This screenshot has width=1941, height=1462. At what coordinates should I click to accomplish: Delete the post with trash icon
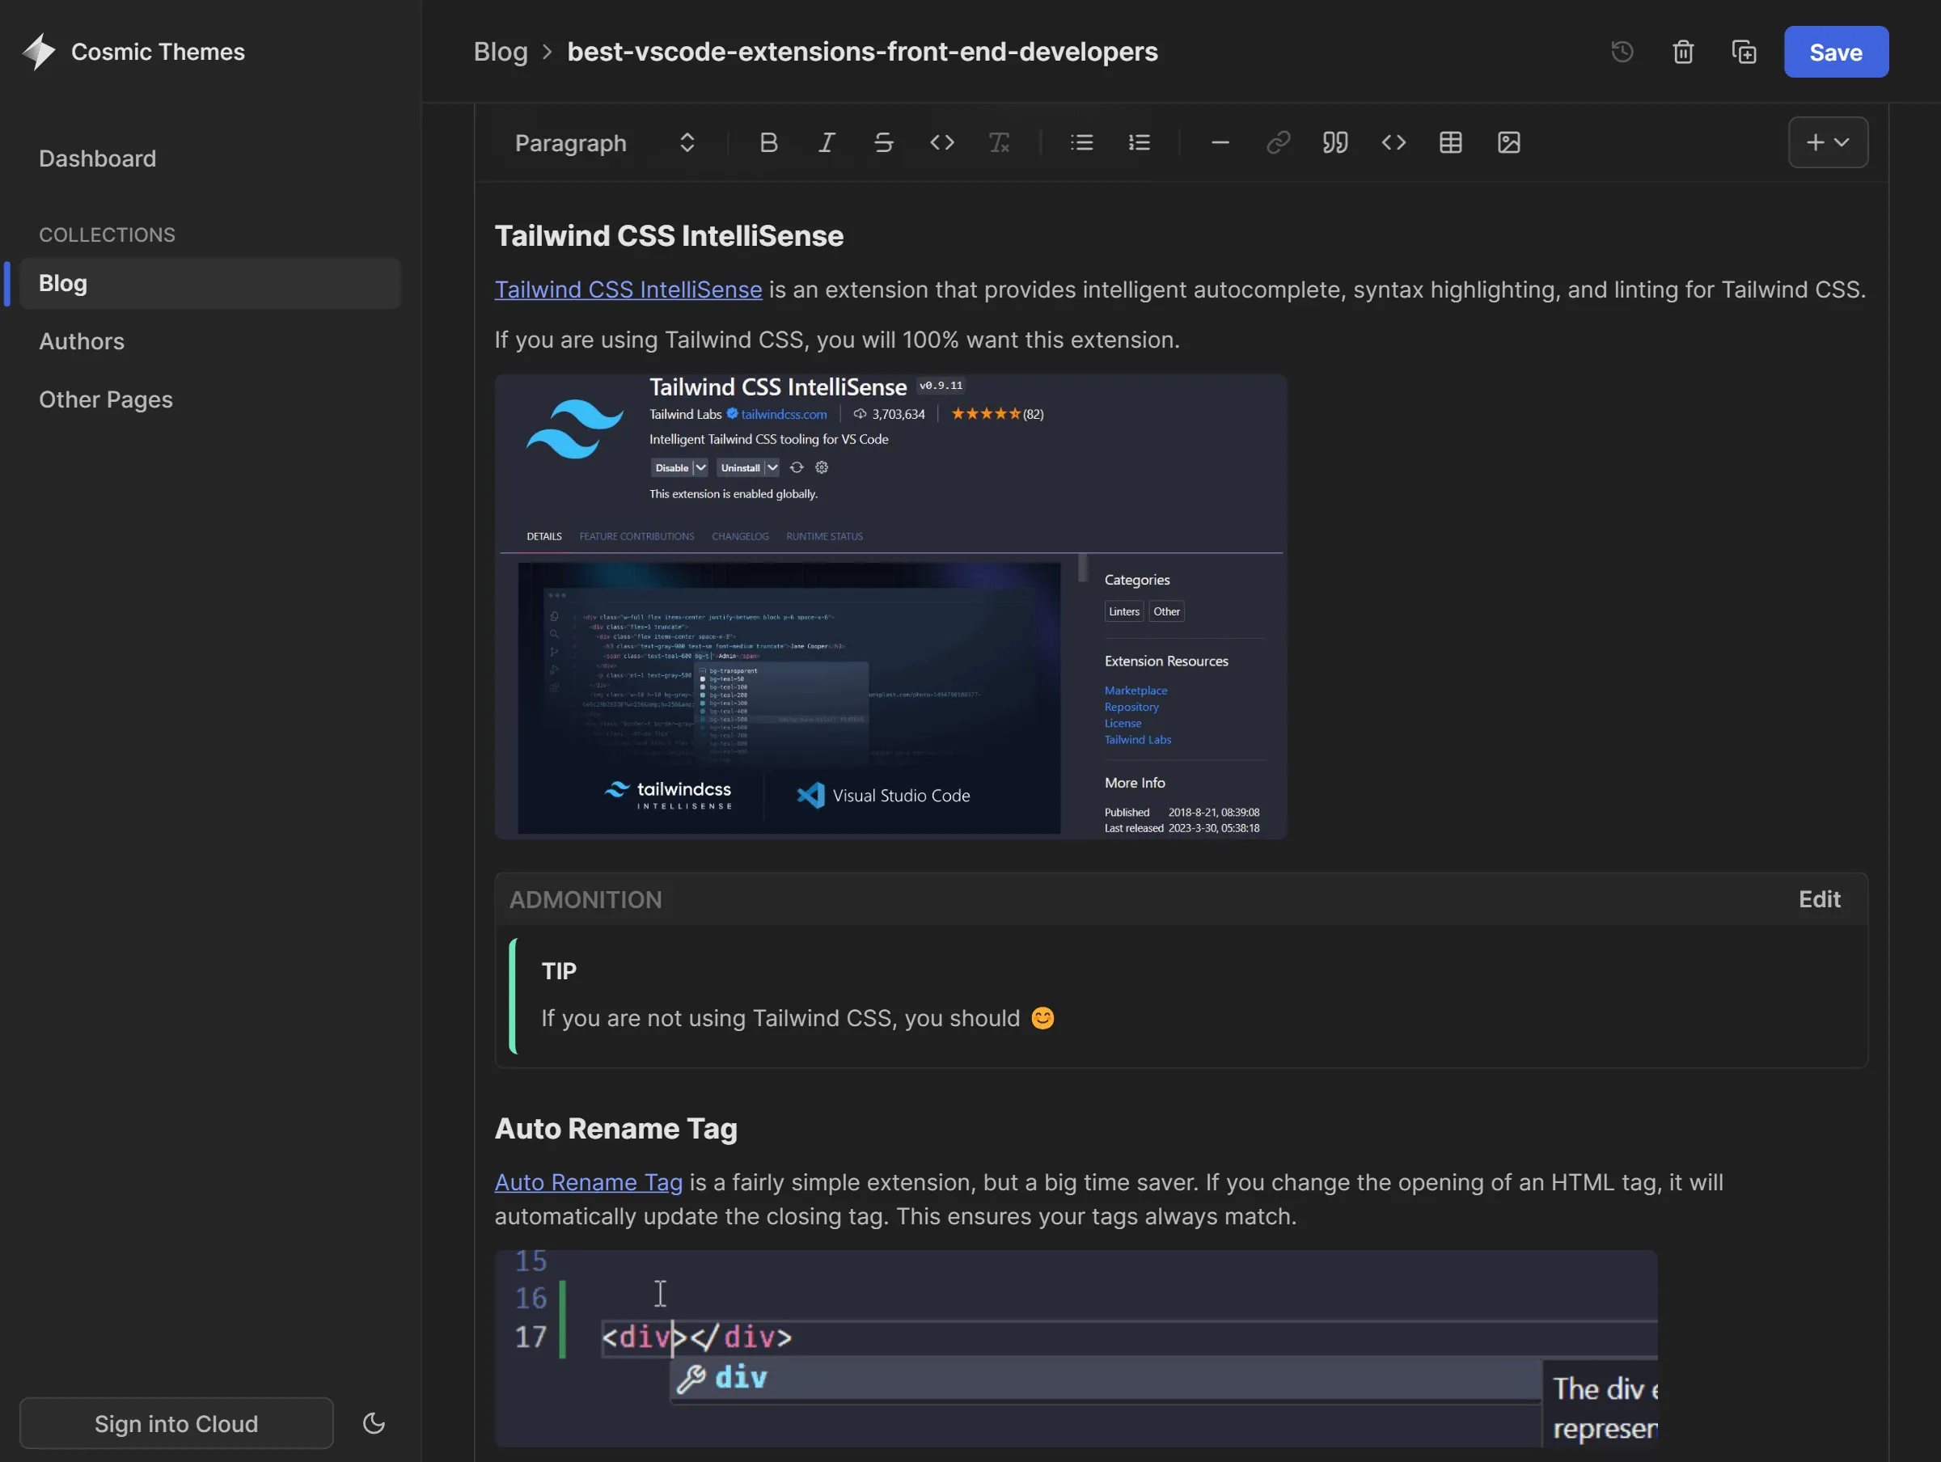[1683, 52]
